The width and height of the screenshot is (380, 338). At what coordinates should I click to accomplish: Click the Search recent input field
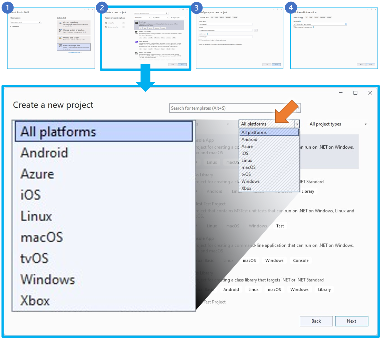26,22
